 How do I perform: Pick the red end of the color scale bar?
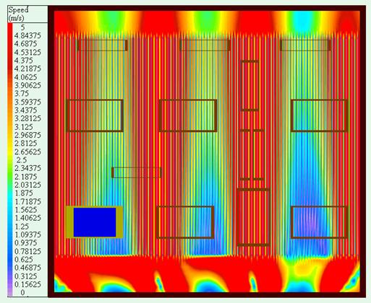(10, 27)
